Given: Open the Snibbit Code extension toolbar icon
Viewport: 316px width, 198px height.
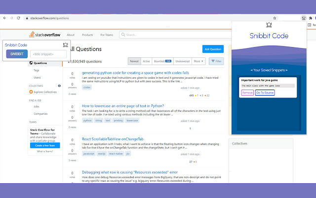Looking at the screenshot, I should pyautogui.click(x=304, y=18).
